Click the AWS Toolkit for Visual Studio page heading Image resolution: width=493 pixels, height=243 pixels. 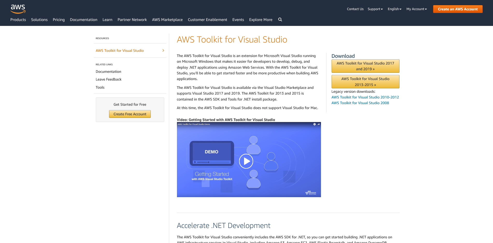coord(232,40)
